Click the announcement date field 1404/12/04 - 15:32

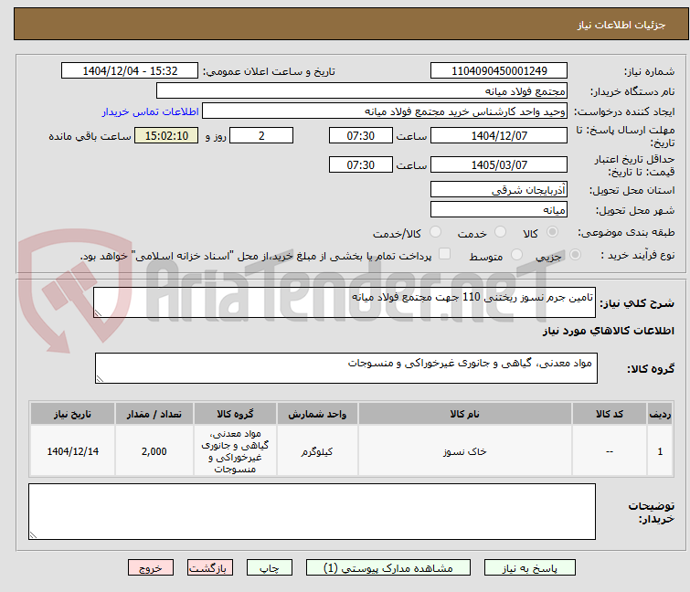(x=130, y=71)
